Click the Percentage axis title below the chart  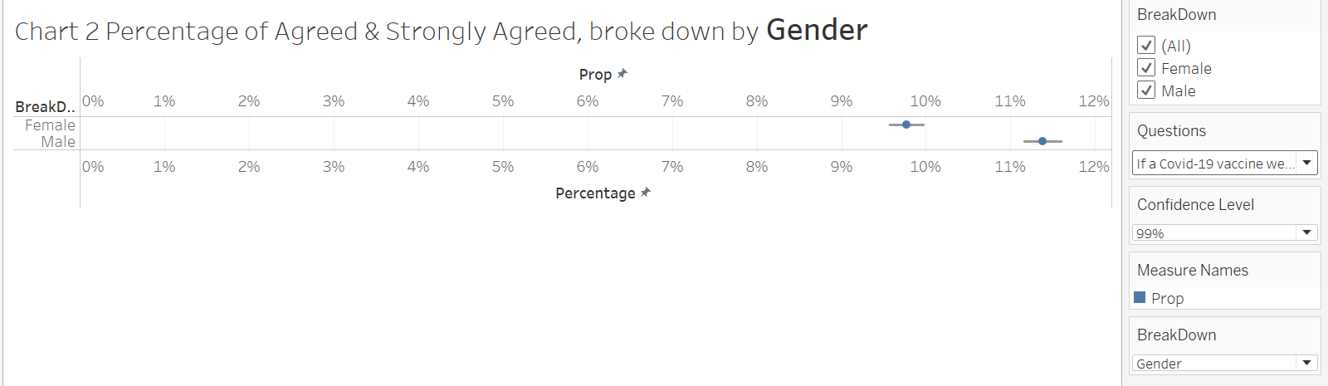595,193
